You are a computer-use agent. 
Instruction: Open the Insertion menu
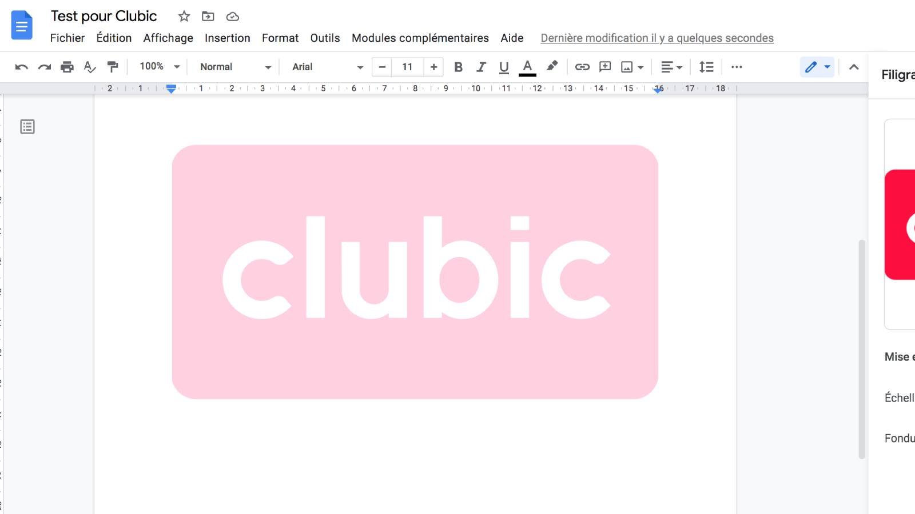[227, 38]
